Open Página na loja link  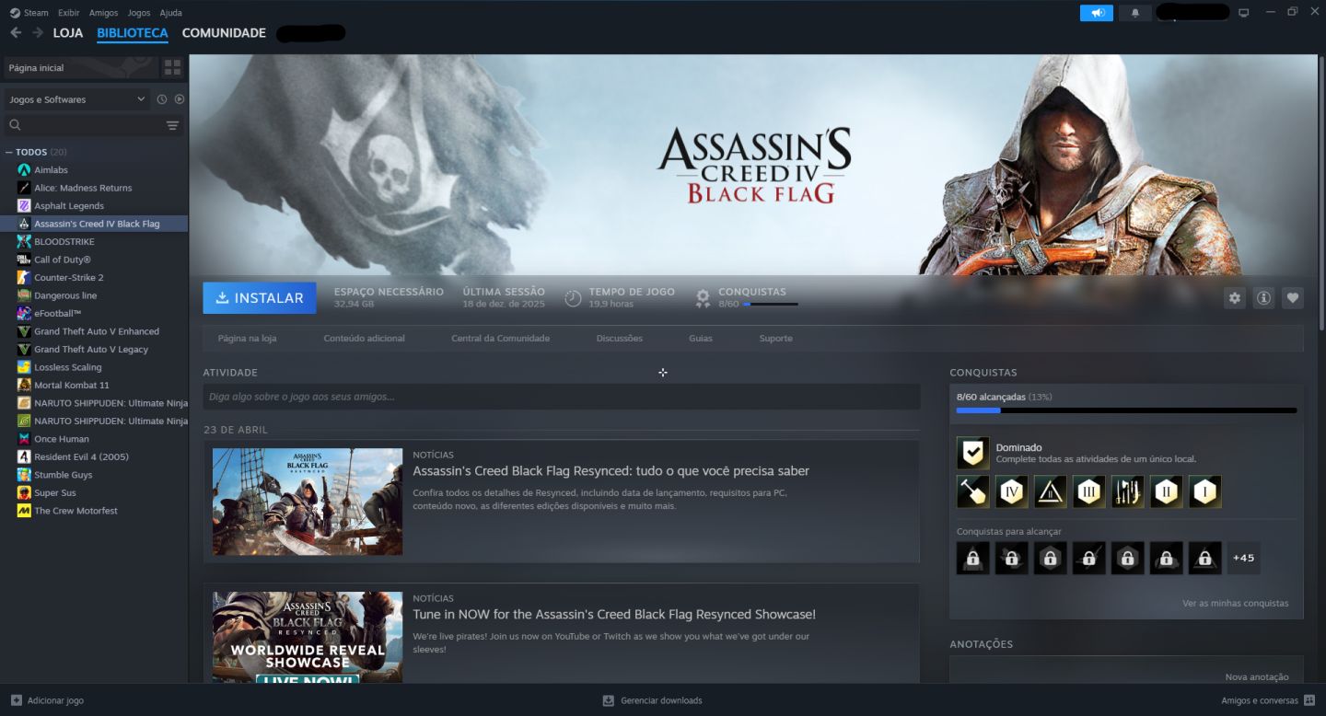pyautogui.click(x=247, y=339)
